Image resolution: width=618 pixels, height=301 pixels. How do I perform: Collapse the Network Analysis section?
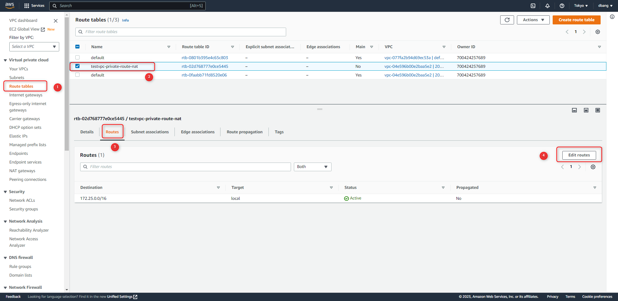click(x=5, y=222)
